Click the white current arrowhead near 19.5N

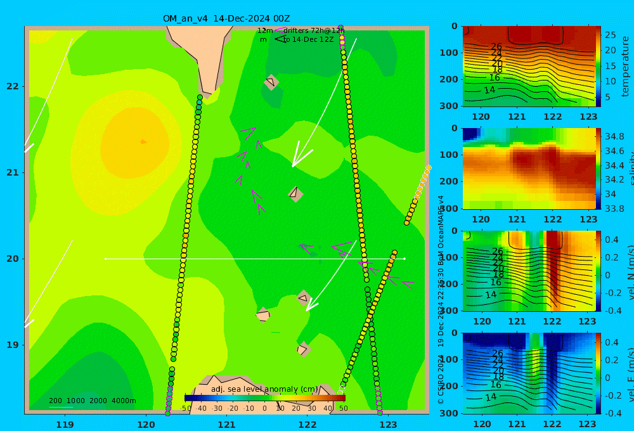point(311,304)
